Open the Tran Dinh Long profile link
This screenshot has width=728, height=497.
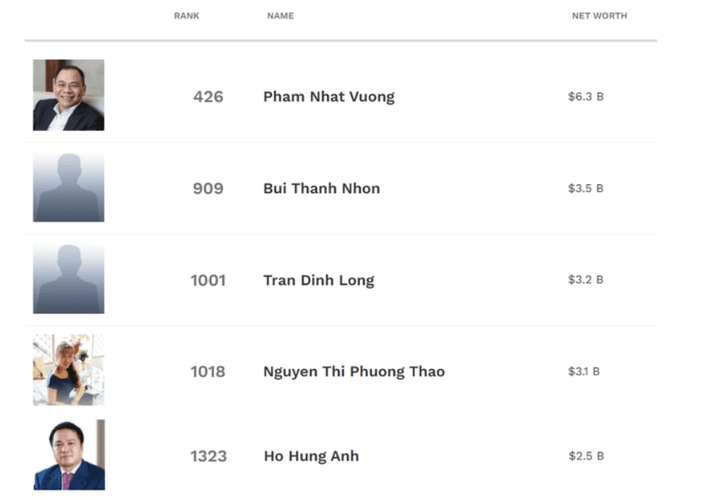(319, 280)
